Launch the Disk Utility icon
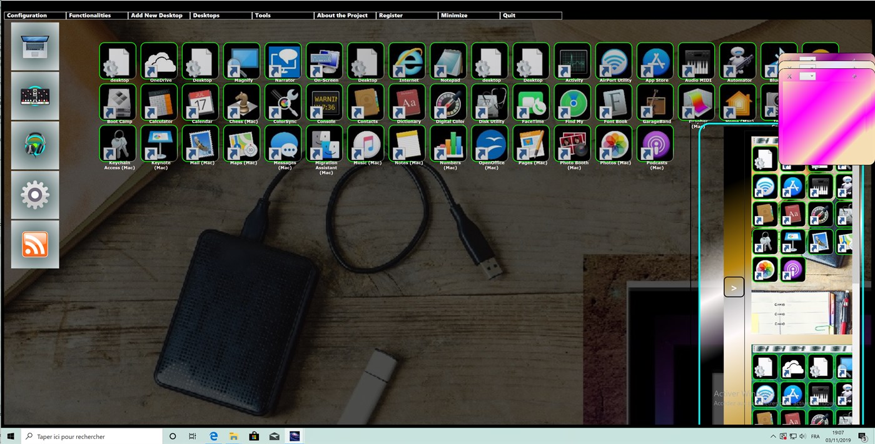875x444 pixels. point(490,102)
